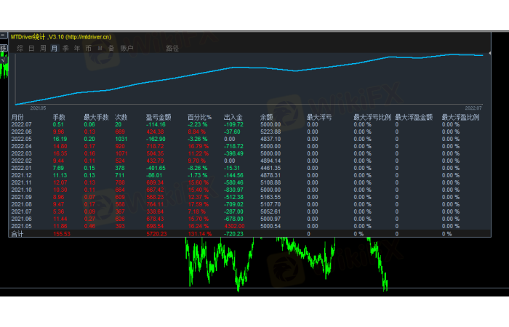This screenshot has height=327, width=509.
Task: Open the 币 currency tab
Action: (88, 49)
